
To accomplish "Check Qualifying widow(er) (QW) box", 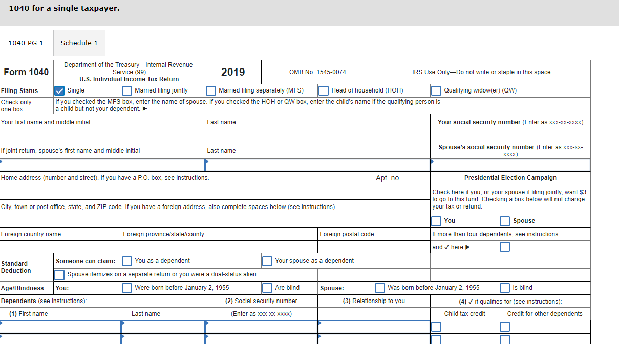I will (x=436, y=90).
